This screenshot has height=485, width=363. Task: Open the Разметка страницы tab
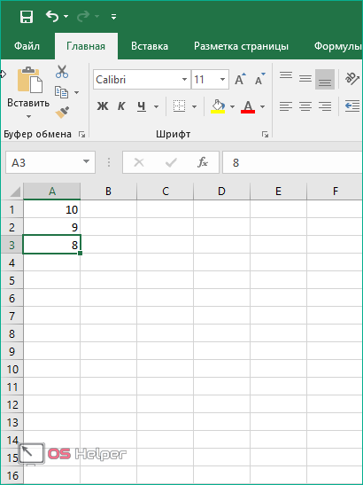tap(242, 46)
